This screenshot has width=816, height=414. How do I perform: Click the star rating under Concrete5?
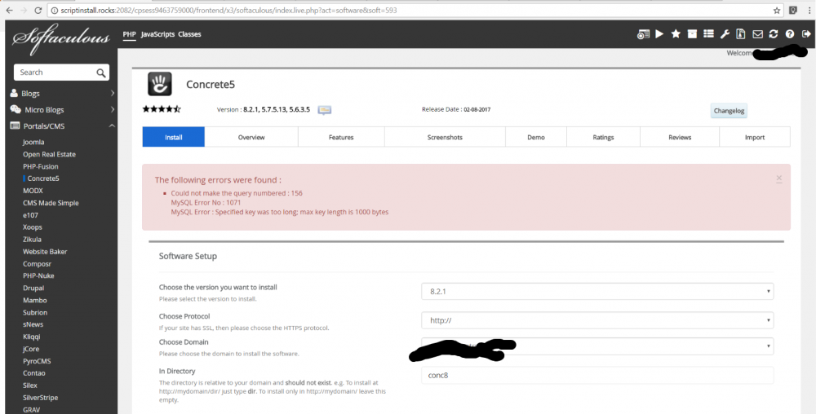(162, 109)
